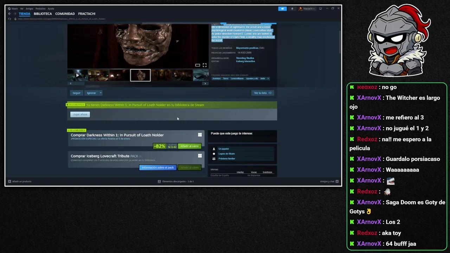This screenshot has width=450, height=253.
Task: Click the -82% discount badge
Action: coord(159,146)
